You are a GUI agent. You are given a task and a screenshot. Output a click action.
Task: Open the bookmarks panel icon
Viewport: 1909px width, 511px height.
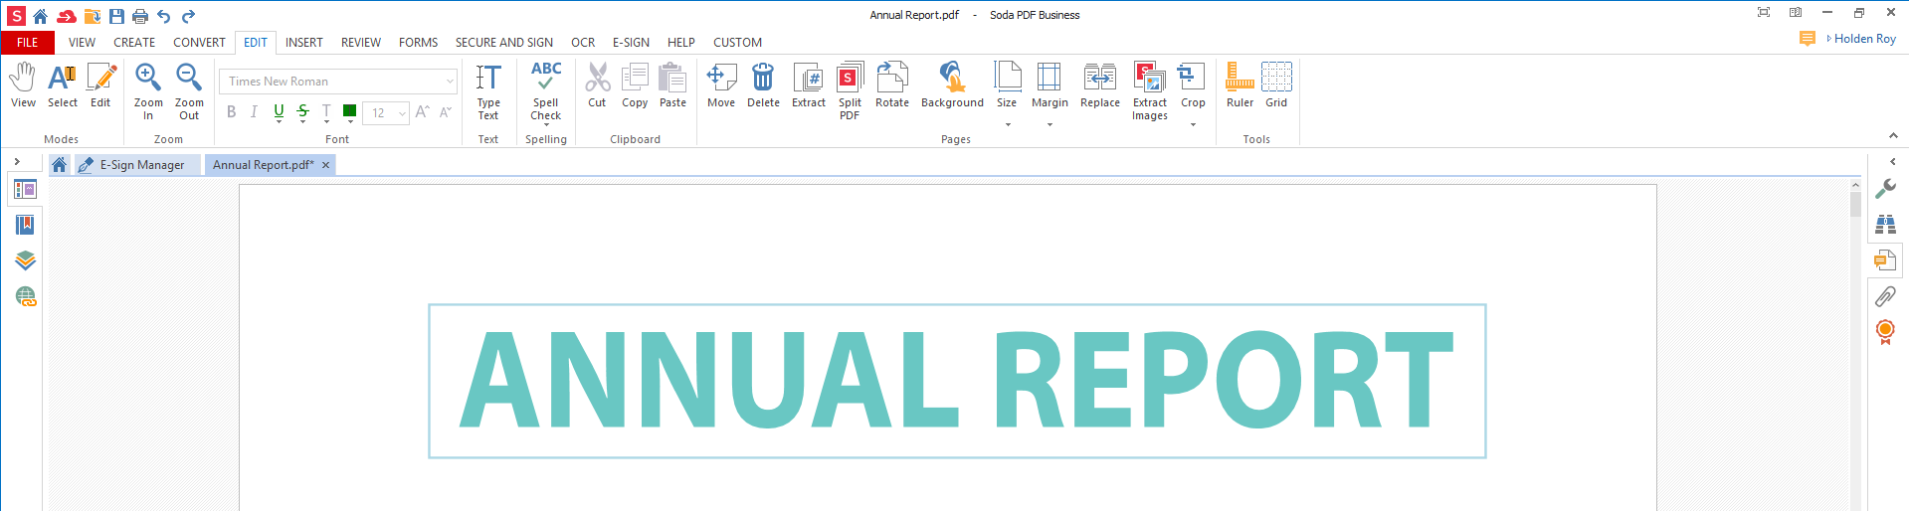coord(25,225)
